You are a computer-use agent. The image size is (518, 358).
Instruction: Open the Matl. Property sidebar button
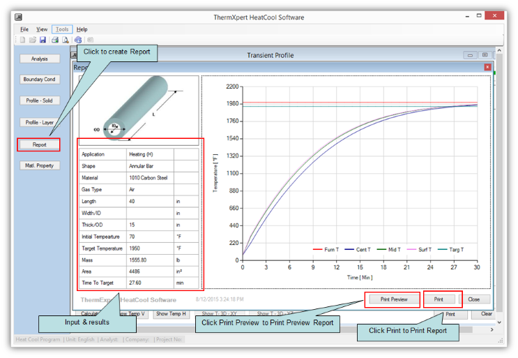(40, 165)
